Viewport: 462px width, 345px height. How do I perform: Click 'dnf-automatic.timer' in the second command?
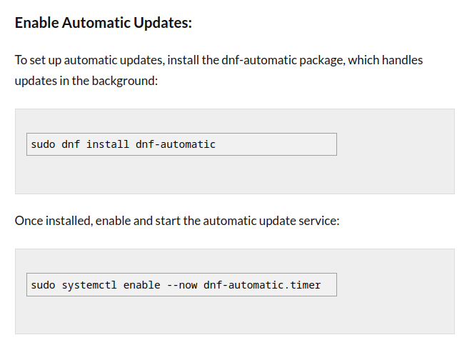[x=262, y=285]
